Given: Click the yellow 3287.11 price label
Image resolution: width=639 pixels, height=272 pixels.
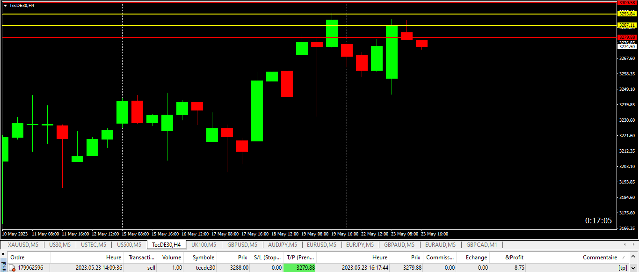Looking at the screenshot, I should point(627,25).
